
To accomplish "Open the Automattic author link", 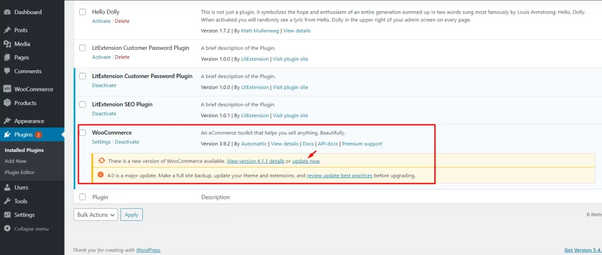I will click(254, 144).
